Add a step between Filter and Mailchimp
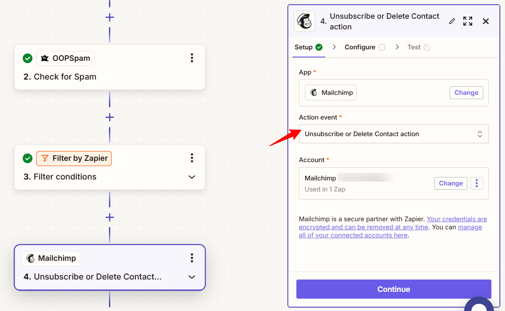 coord(109,217)
